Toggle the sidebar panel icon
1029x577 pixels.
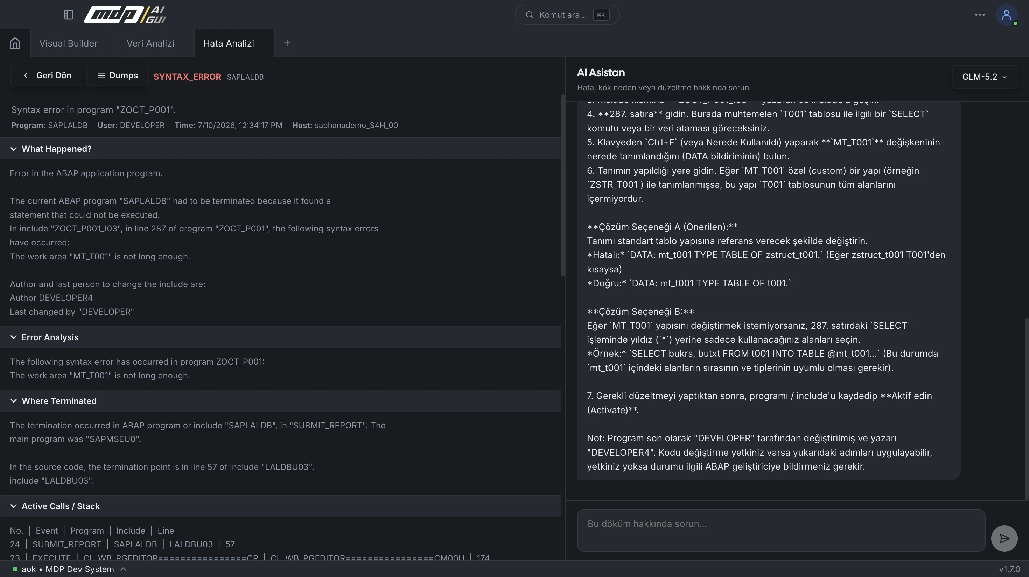(x=68, y=15)
